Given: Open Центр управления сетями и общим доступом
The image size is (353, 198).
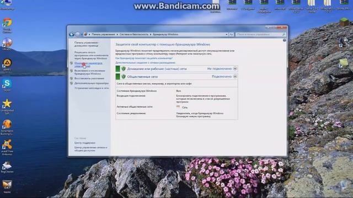Looking at the screenshot, I should 90,149.
